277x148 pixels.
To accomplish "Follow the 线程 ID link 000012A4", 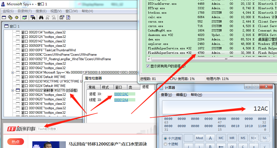I will (x=121, y=100).
